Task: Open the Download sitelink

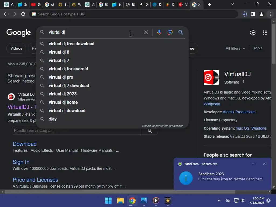Action: 25,144
